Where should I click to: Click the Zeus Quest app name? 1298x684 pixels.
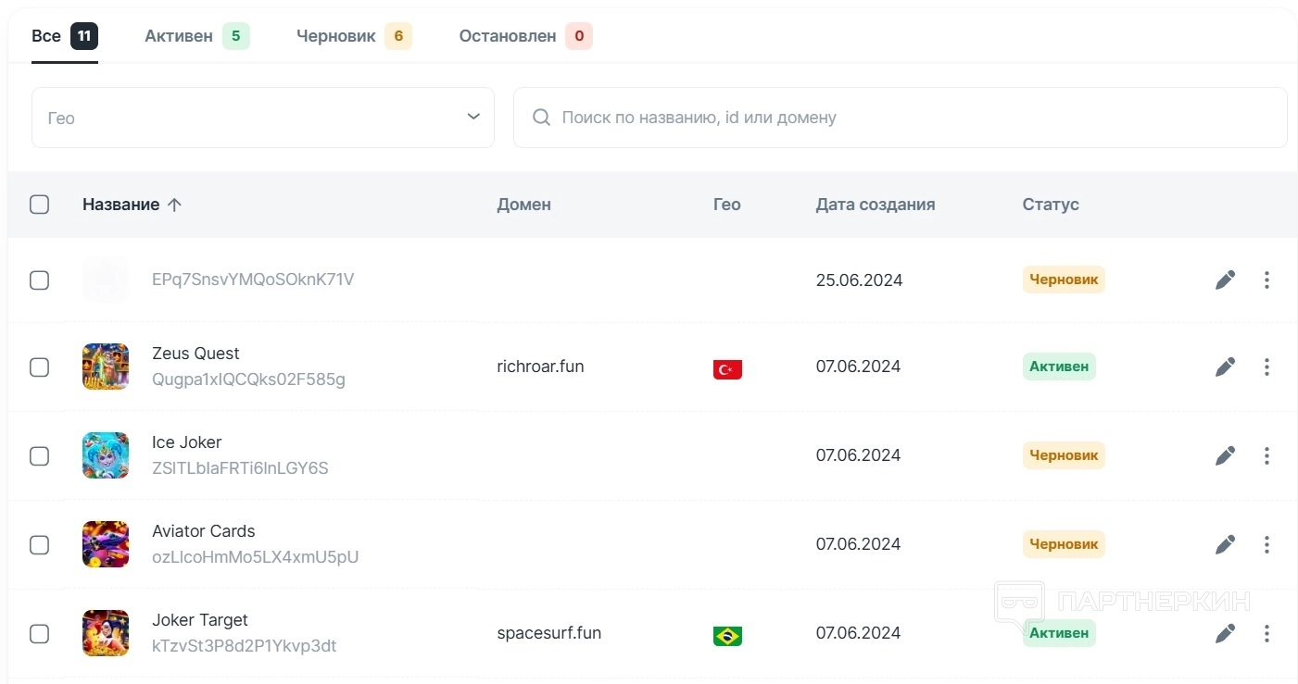coord(195,354)
